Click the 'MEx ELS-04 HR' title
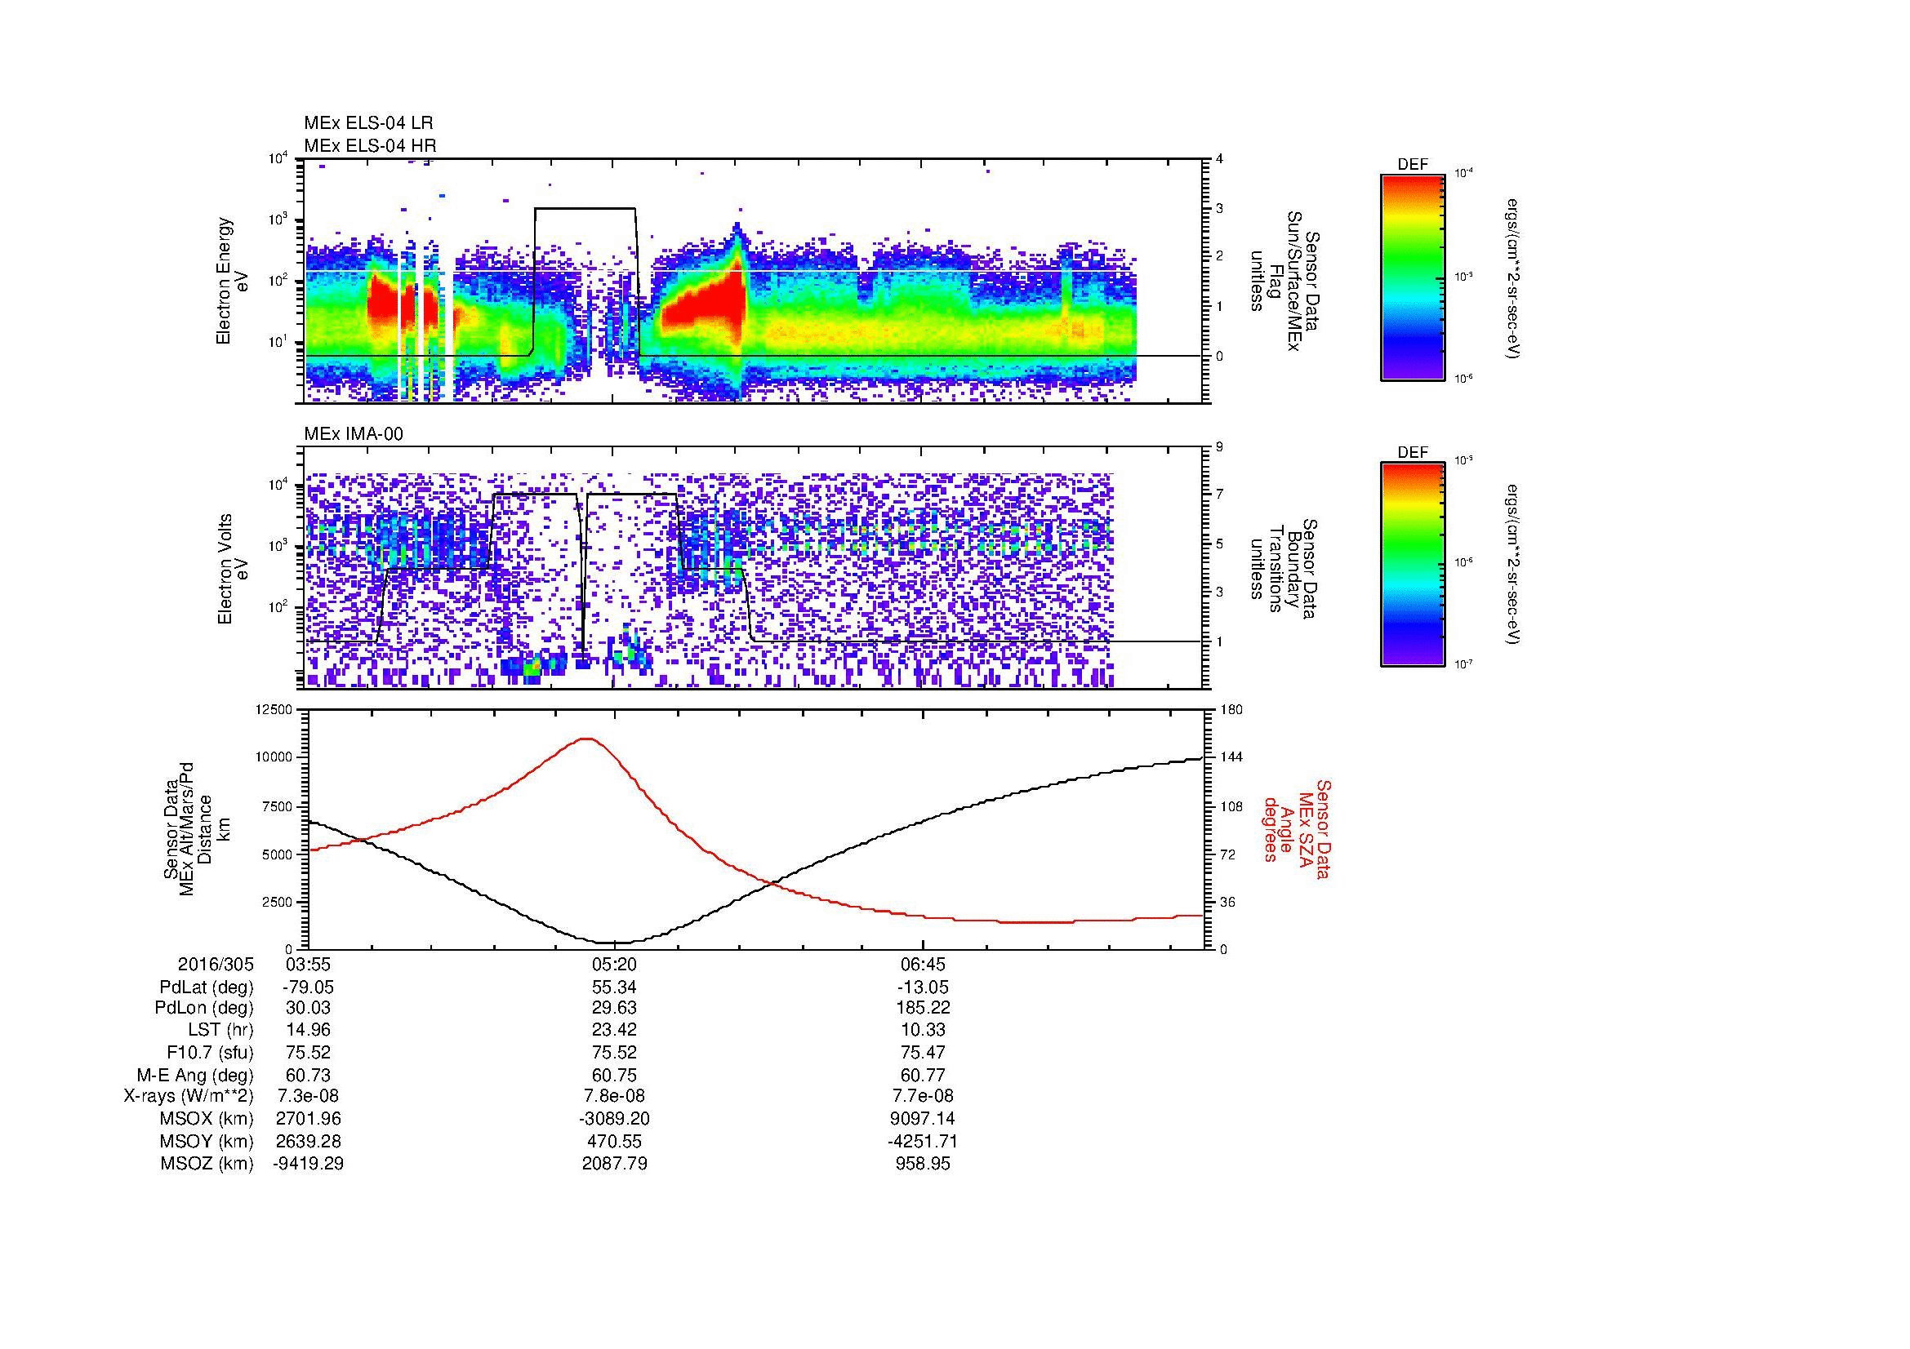This screenshot has height=1349, width=1910. click(x=369, y=146)
